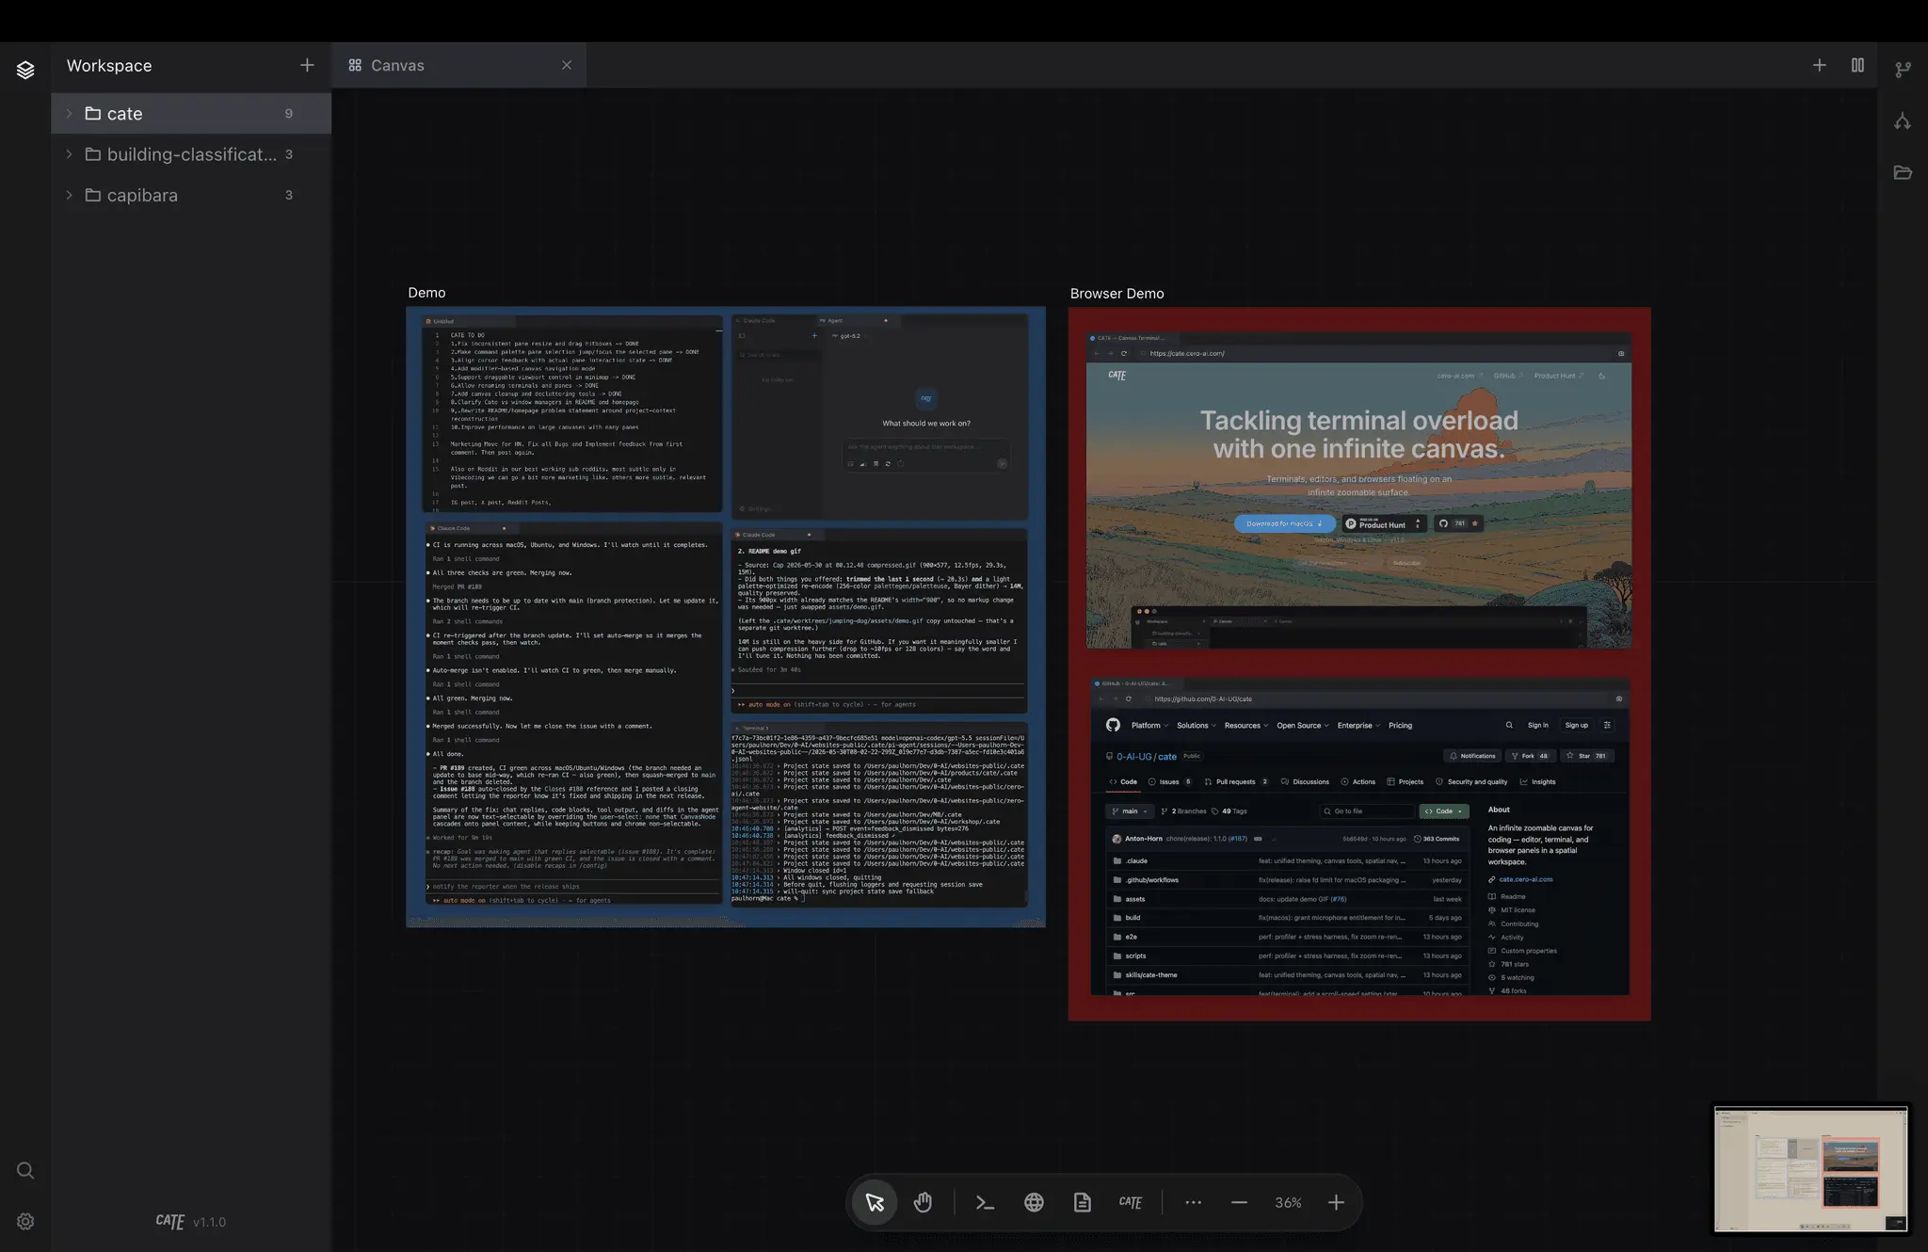Click the Fork 48 button on GitHub

point(1530,755)
